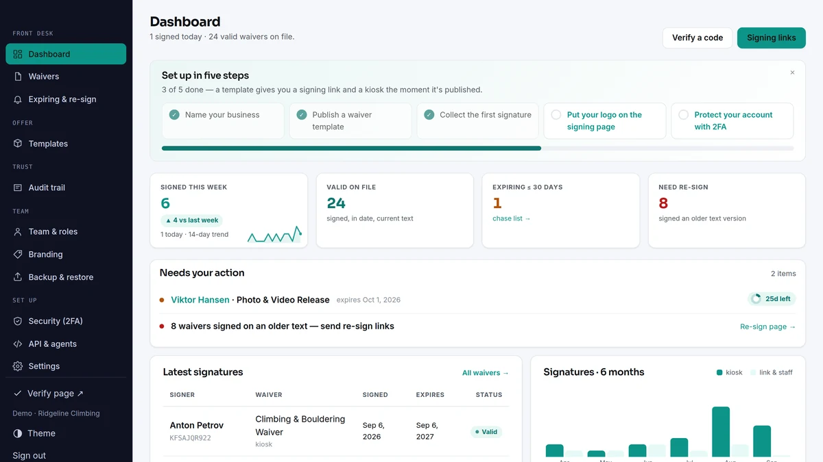Open the Audit trail page
Screen dimensions: 823x462
pos(66,188)
